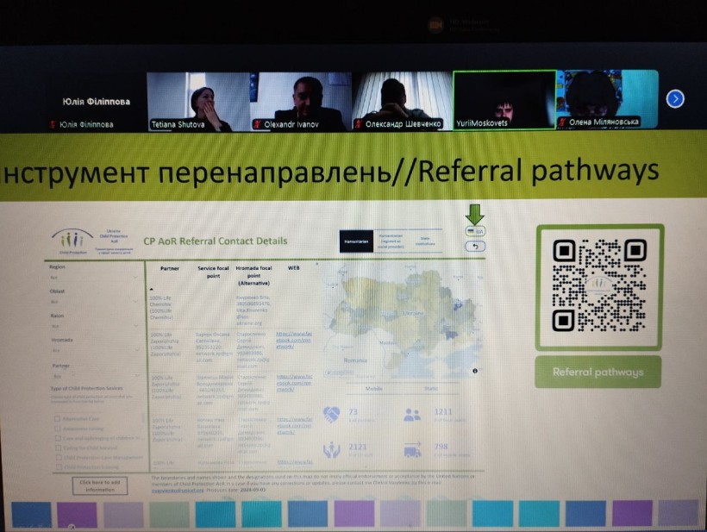Screen dimensions: 707x532
Task: Sort by Hromada focal point (Alternative) header
Action: click(x=253, y=275)
